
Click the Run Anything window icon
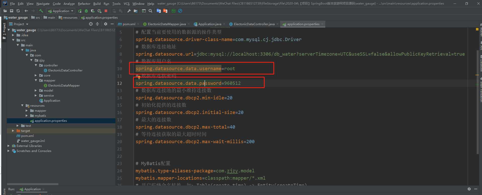click(x=144, y=11)
